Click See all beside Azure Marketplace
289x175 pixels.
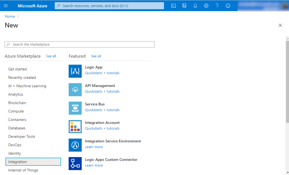(51, 56)
